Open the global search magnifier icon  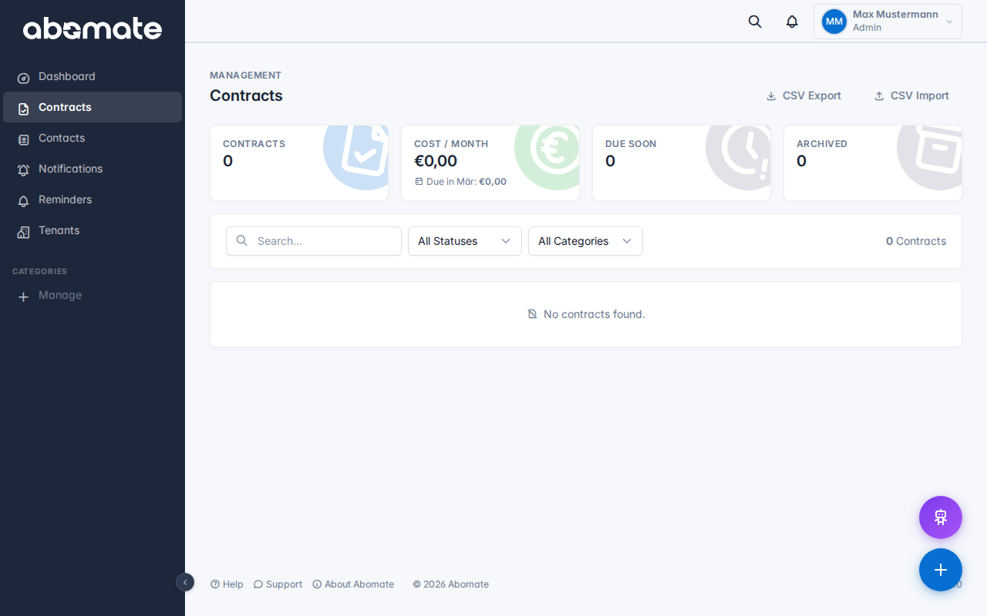(x=754, y=22)
